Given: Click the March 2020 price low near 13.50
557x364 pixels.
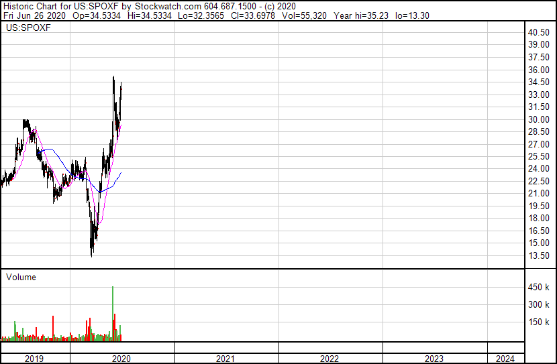Looking at the screenshot, I should coord(91,253).
